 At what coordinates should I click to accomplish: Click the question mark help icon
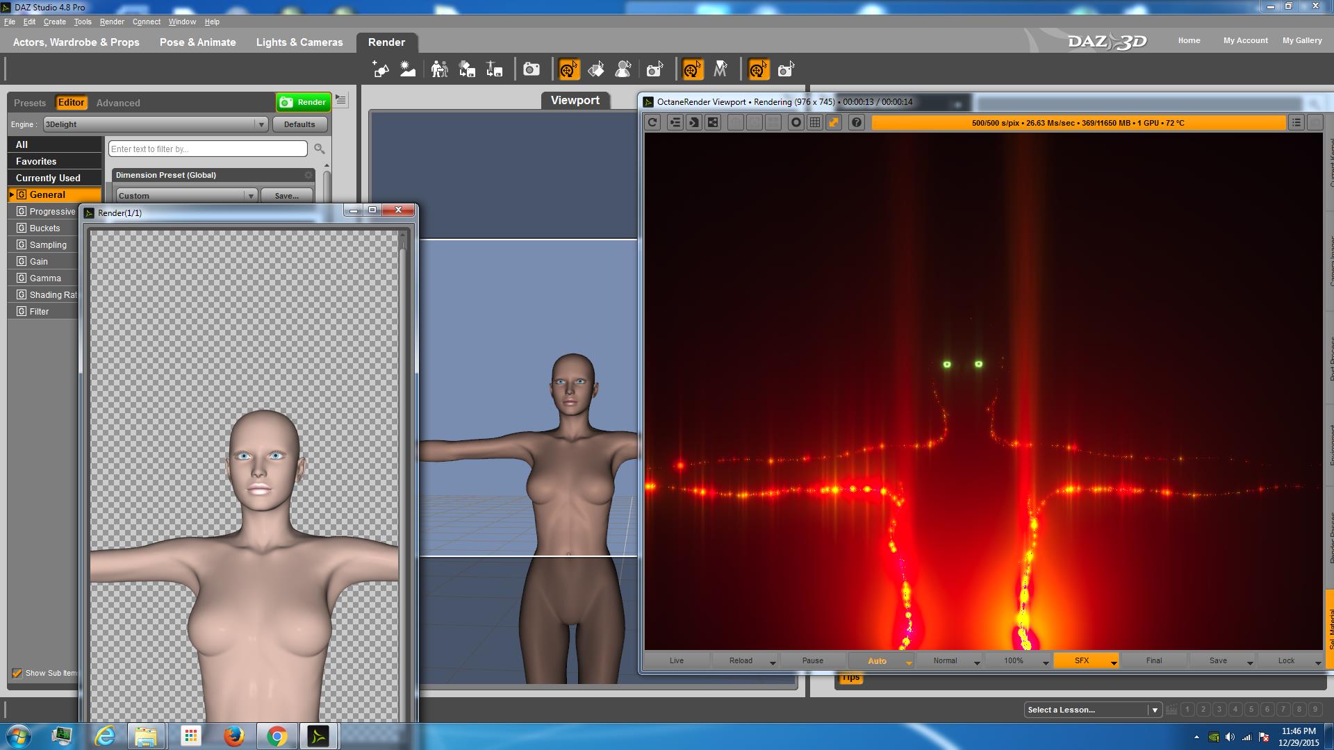857,123
